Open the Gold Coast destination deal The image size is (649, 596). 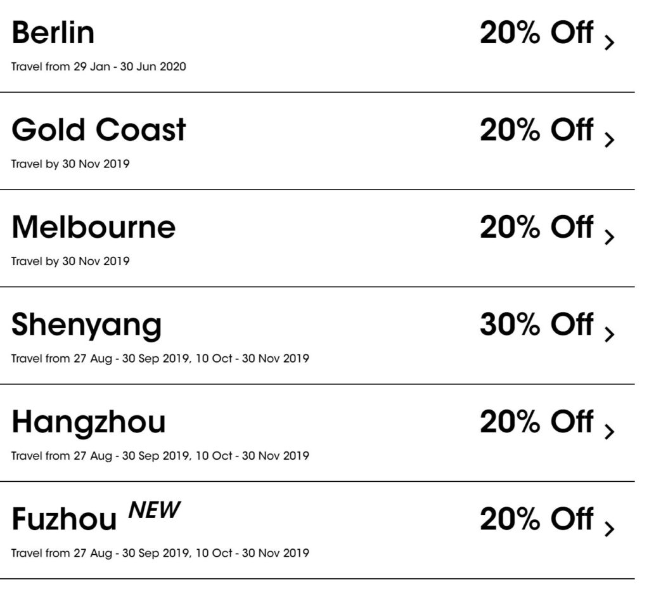[x=99, y=130]
